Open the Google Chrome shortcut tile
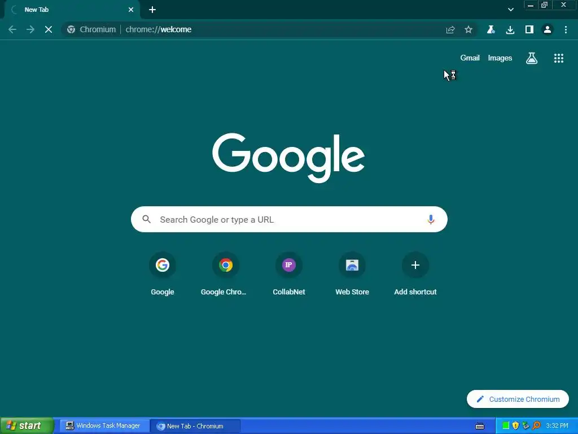 225,274
